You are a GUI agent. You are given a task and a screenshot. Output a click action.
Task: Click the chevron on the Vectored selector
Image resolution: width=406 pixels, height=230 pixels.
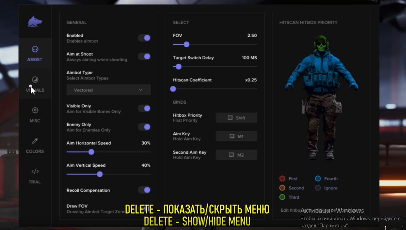tap(141, 90)
